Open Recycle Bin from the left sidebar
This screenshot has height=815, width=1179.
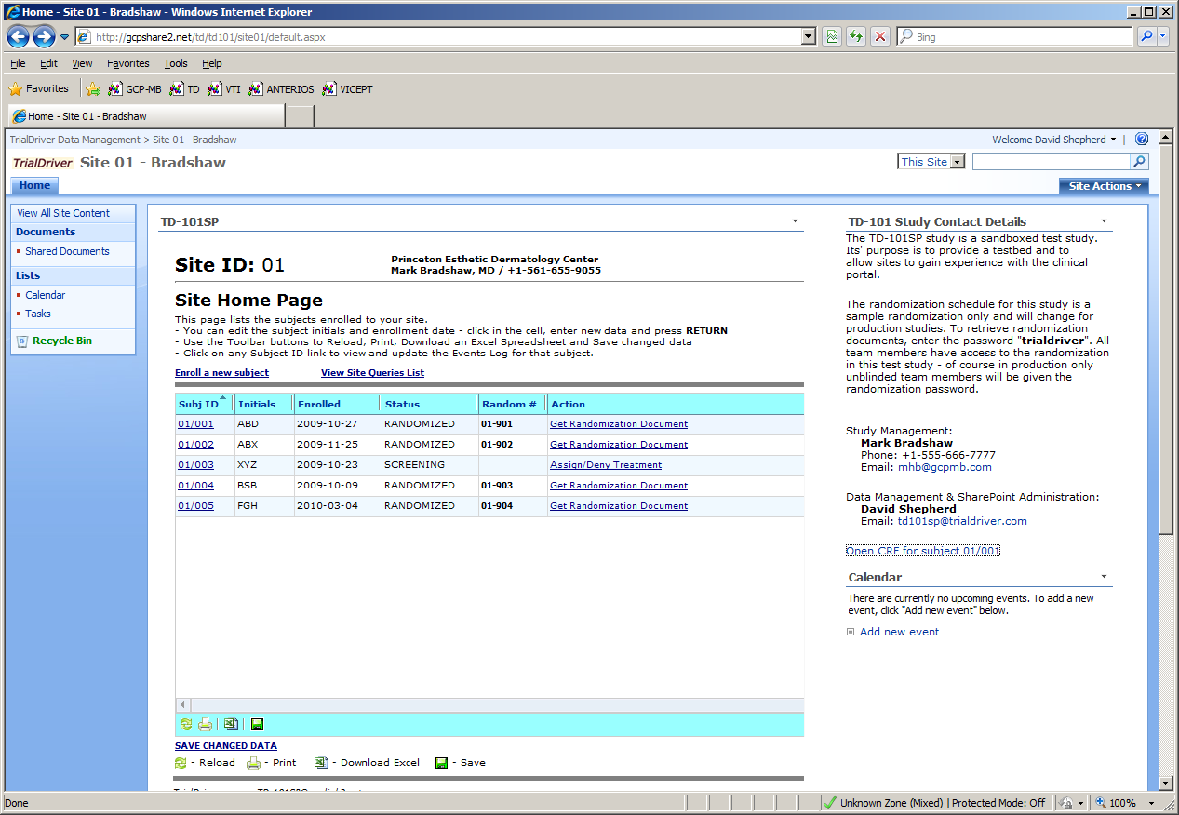(x=61, y=341)
